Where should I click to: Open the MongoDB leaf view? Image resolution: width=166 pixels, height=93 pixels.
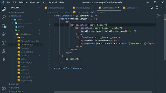point(4,59)
